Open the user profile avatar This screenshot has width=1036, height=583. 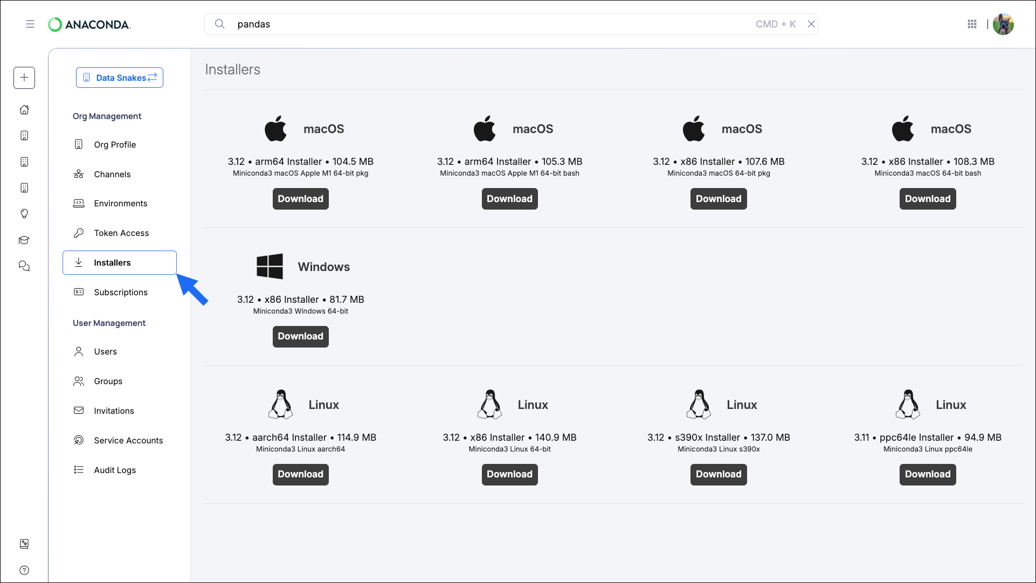click(x=1003, y=24)
